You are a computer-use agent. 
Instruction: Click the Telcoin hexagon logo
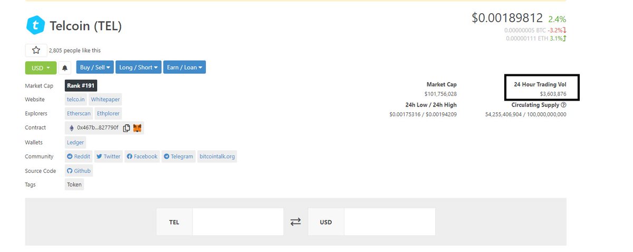(35, 25)
